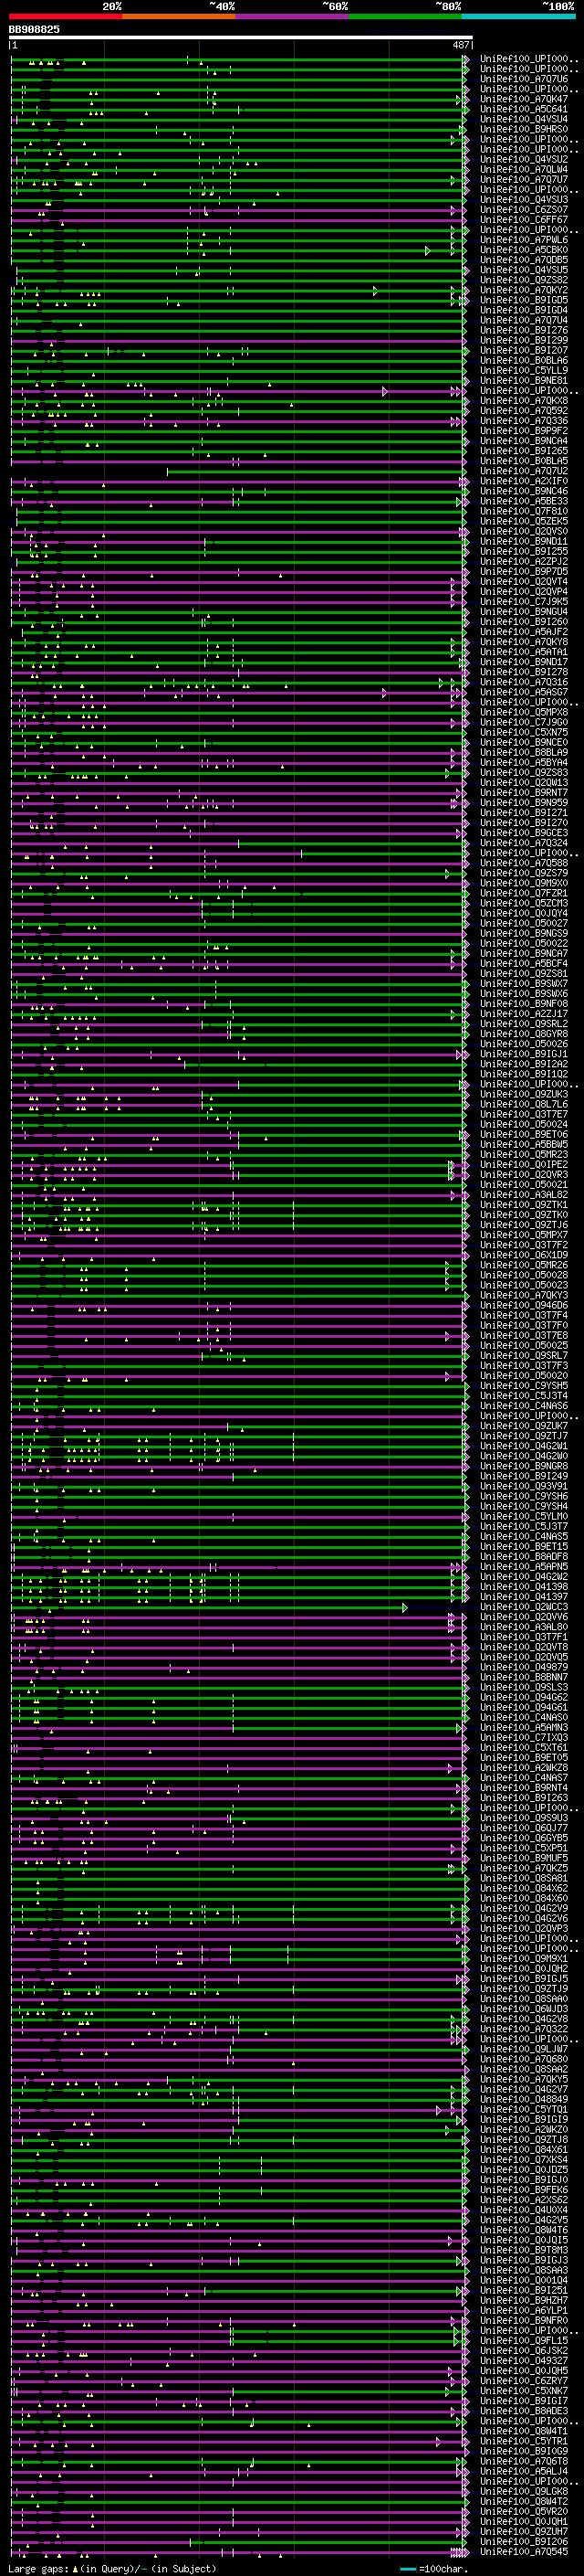Image resolution: width=584 pixels, height=2576 pixels.
Task: Click the purple ~60% identity legend segment
Action: (x=291, y=17)
